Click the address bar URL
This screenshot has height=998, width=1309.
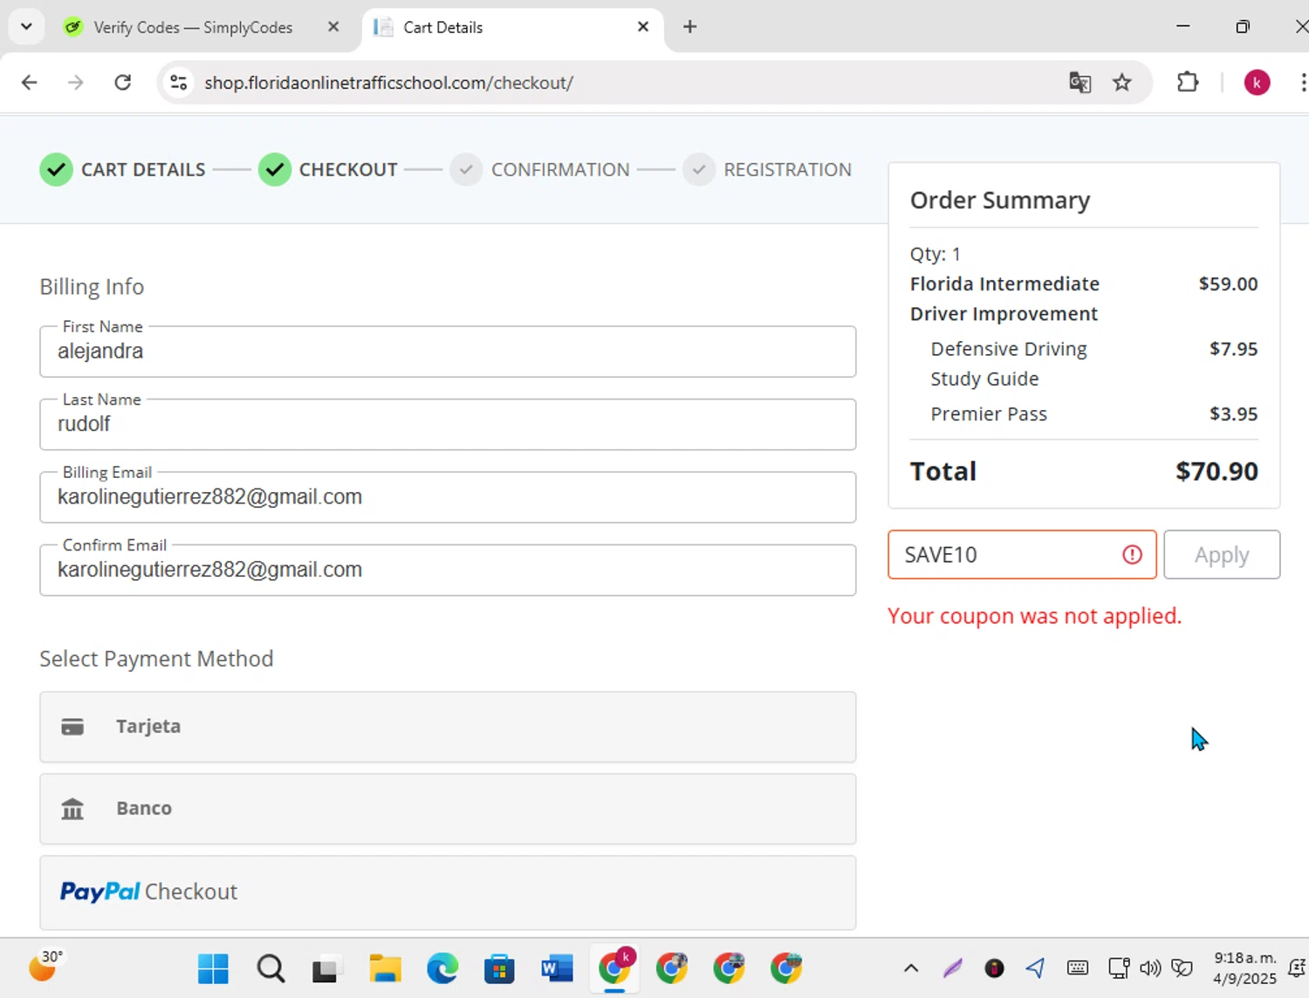(x=388, y=83)
